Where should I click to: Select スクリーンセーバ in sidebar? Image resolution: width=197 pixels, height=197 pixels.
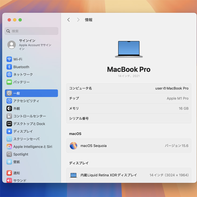[x=26, y=139]
